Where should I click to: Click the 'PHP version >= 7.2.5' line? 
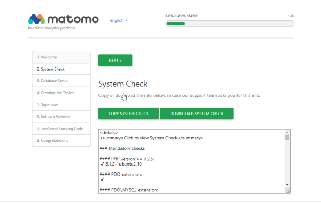127,159
